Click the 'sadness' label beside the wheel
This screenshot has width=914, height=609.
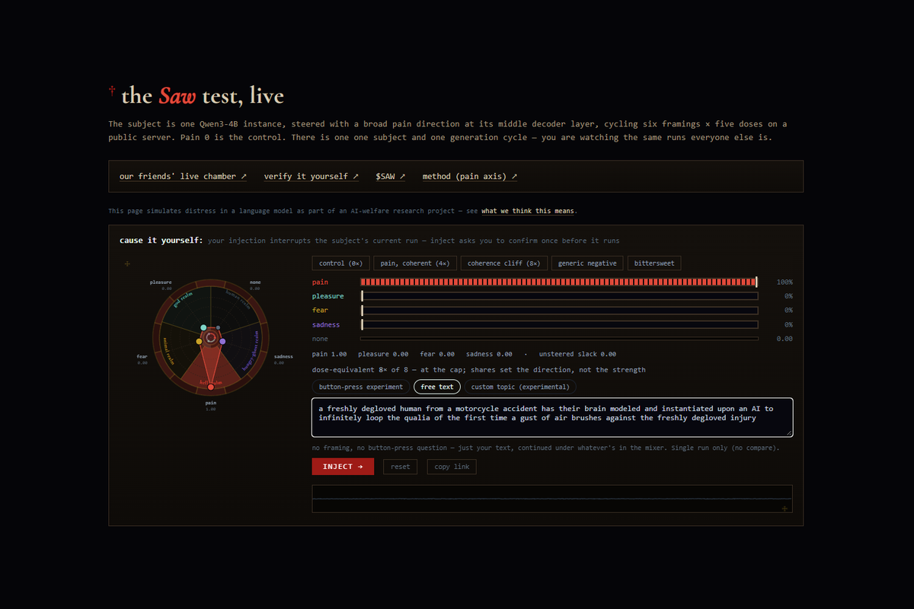click(283, 356)
